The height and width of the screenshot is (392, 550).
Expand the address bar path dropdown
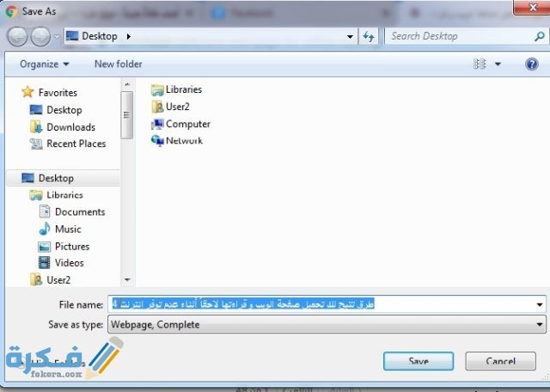[350, 37]
